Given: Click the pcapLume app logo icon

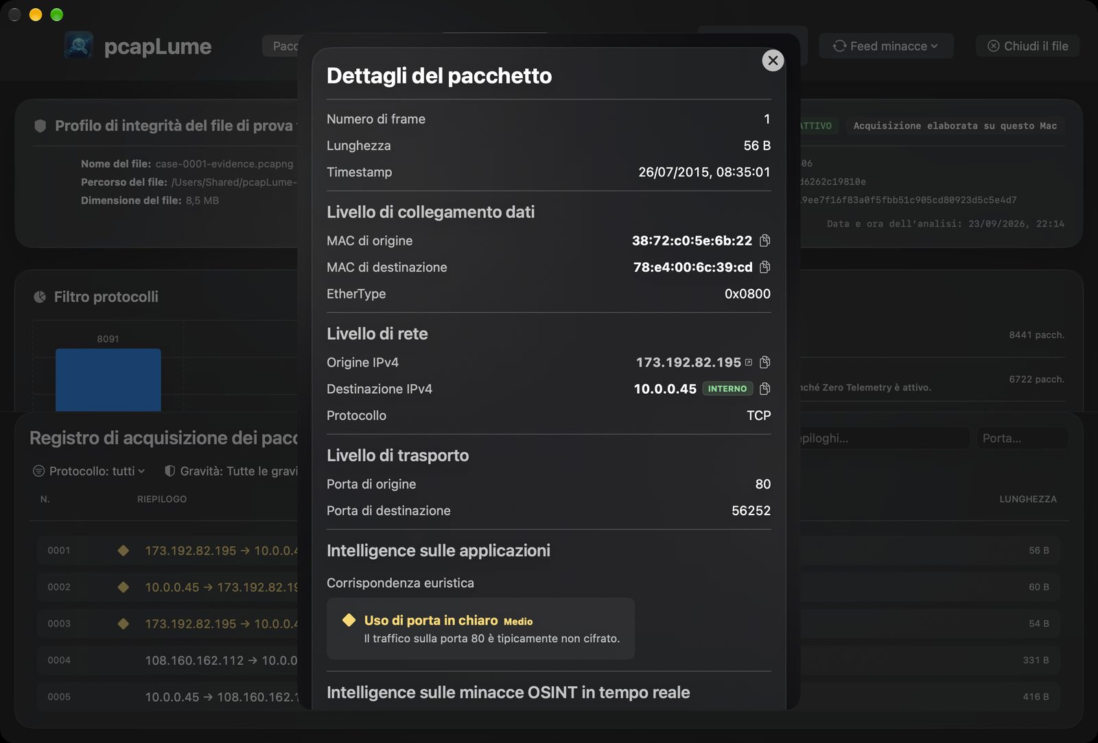Looking at the screenshot, I should coord(79,45).
